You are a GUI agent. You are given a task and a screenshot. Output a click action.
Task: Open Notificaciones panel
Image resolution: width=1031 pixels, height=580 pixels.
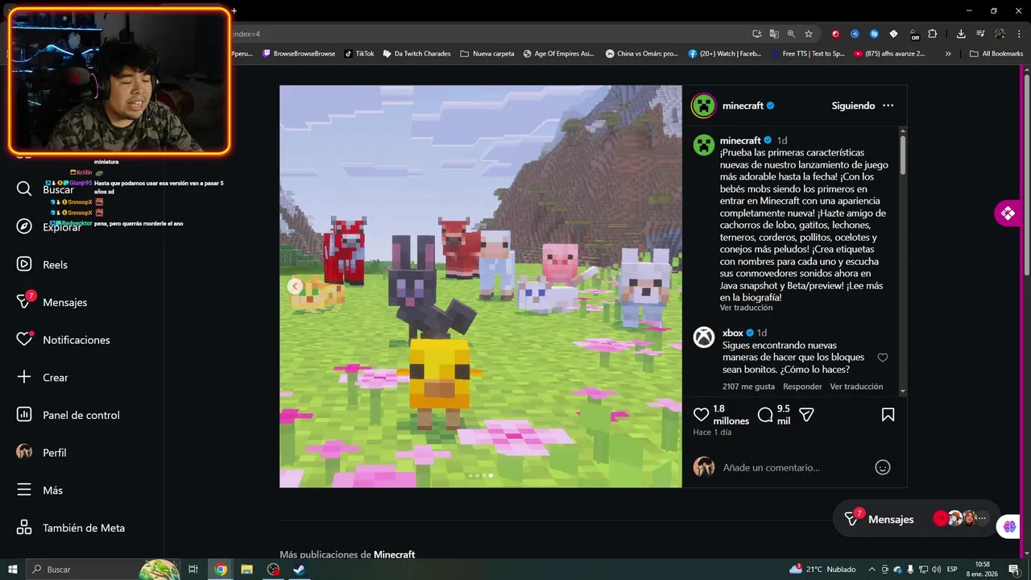click(x=64, y=340)
